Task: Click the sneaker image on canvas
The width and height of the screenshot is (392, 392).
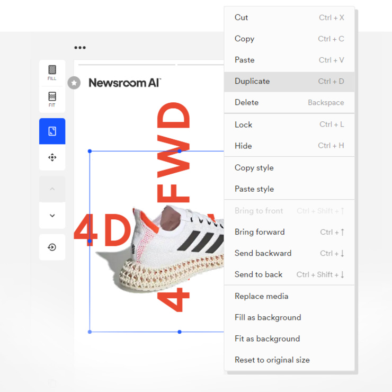Action: pos(160,250)
